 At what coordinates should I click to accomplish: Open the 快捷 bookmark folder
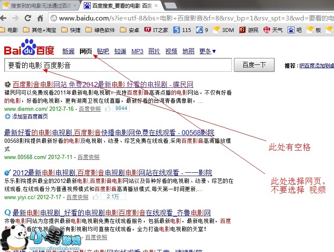tap(71, 30)
